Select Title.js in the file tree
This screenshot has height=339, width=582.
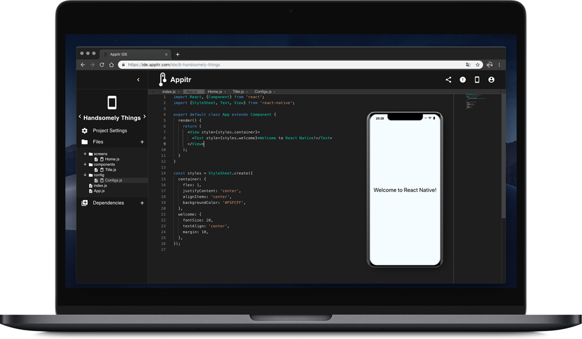110,169
